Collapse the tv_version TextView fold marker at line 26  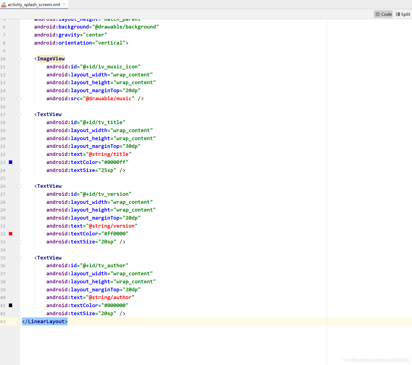tap(19, 186)
